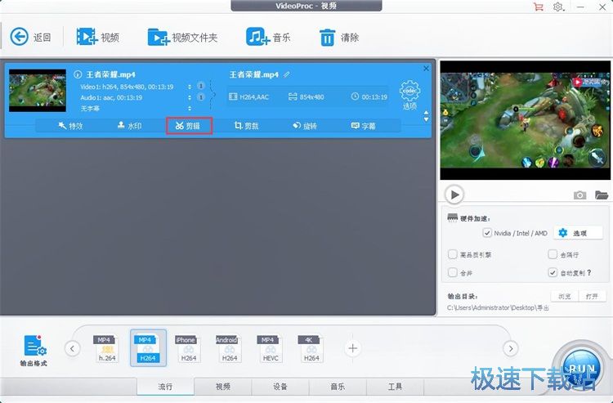This screenshot has height=403, width=613.
Task: Switch to the 设备 tab
Action: tap(280, 387)
